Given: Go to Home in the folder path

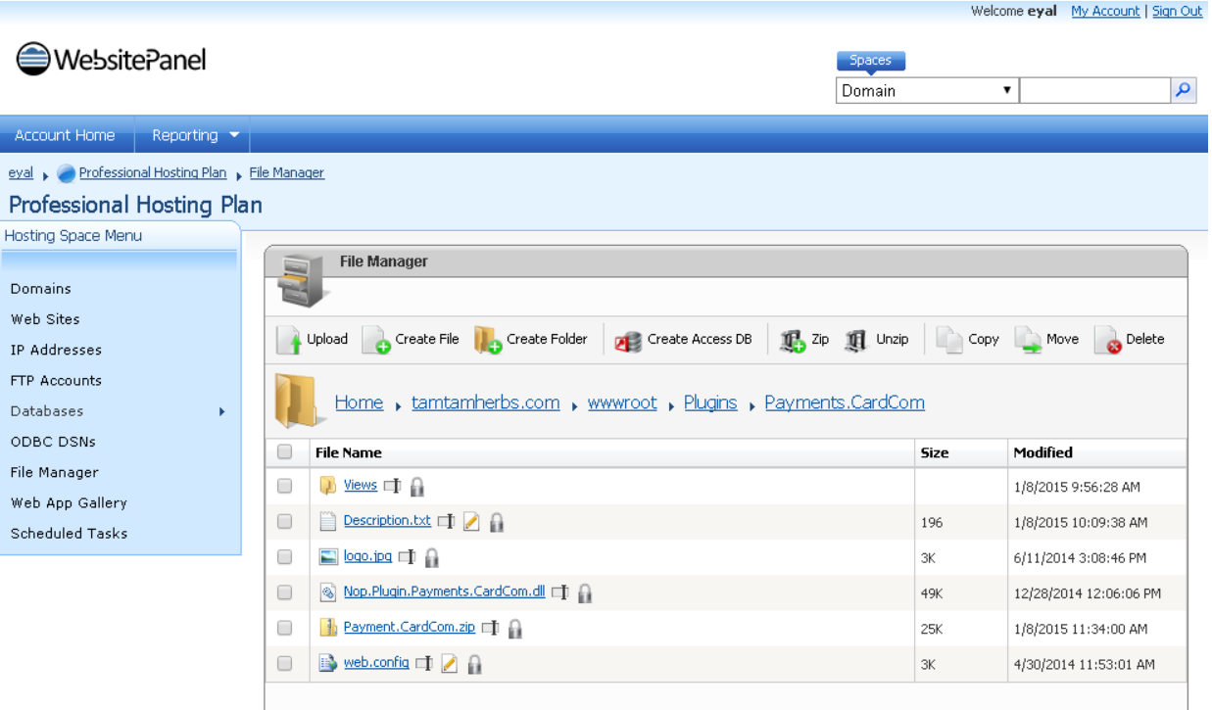Looking at the screenshot, I should coord(359,402).
